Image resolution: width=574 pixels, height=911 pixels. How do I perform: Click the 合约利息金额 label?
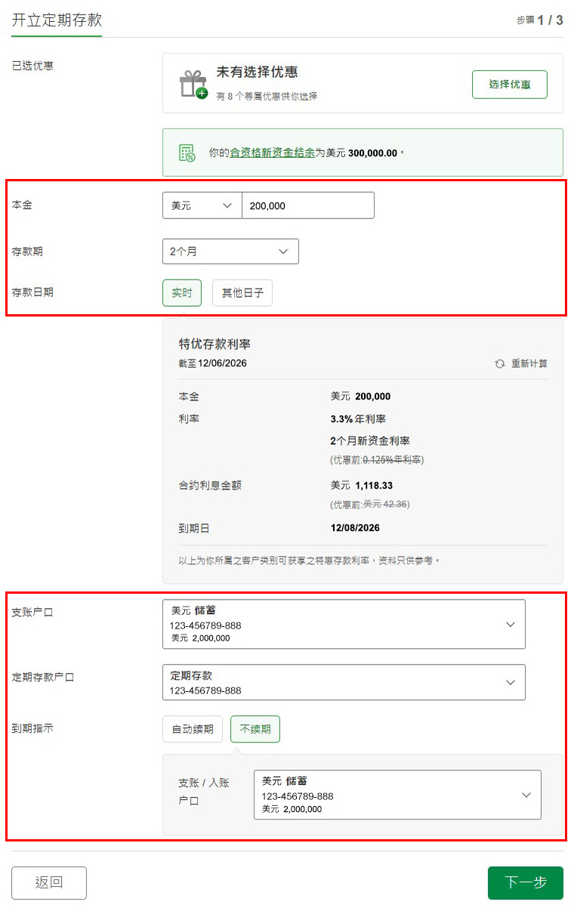coord(210,486)
